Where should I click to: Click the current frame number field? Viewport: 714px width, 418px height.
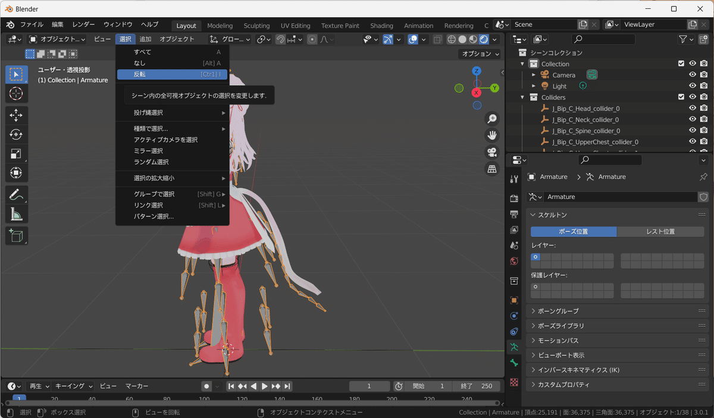(369, 386)
